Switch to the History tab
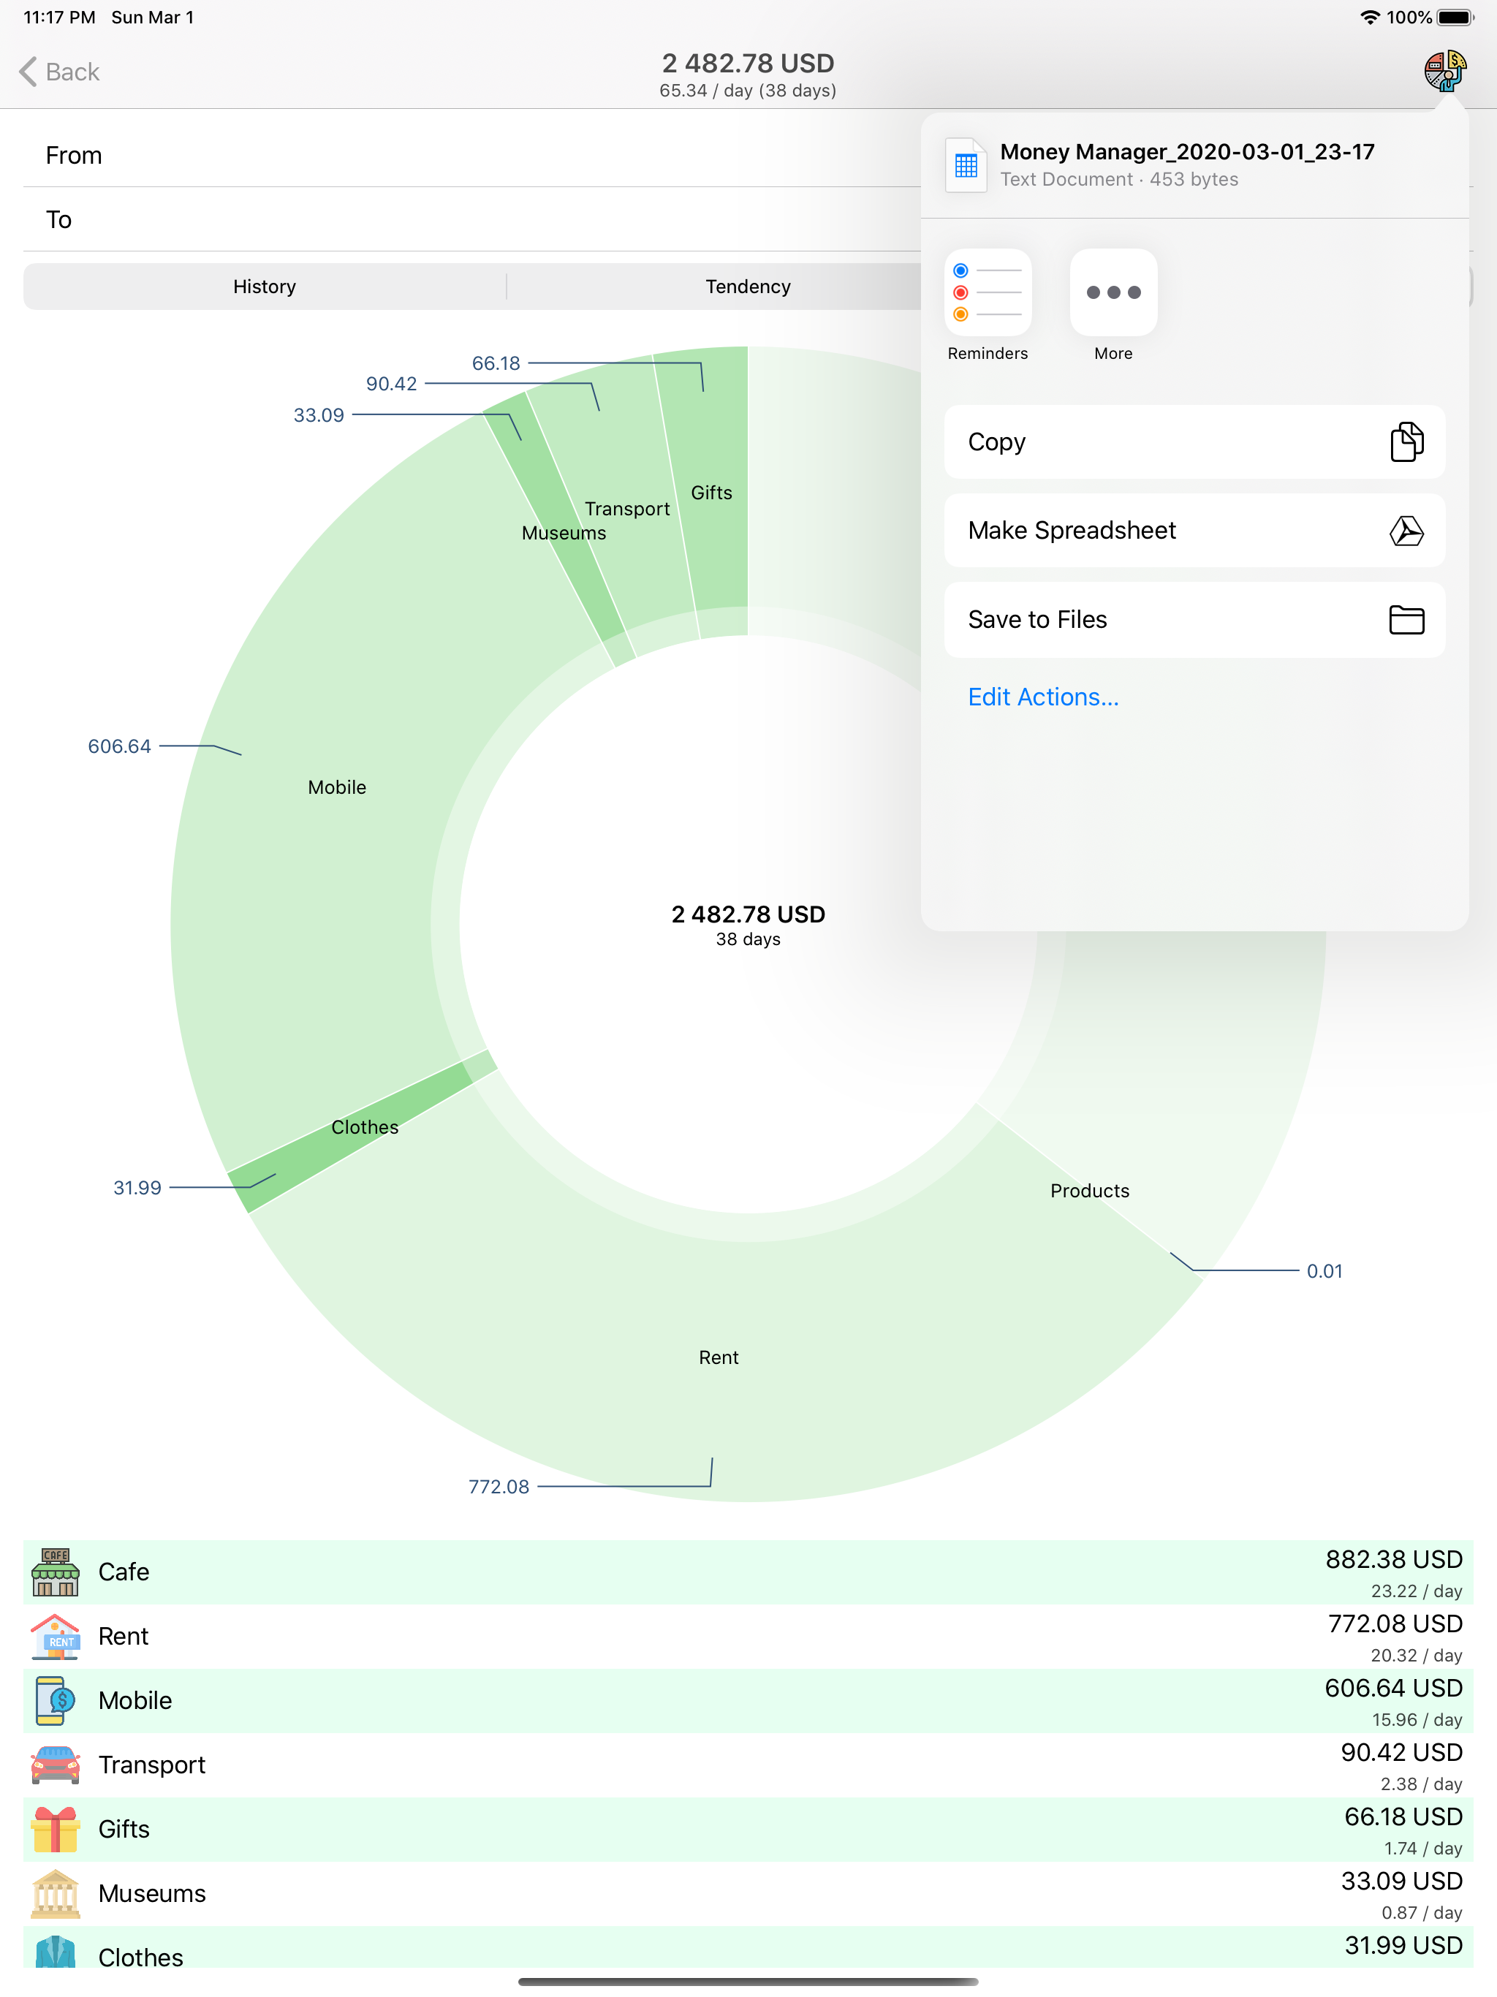 [x=264, y=287]
